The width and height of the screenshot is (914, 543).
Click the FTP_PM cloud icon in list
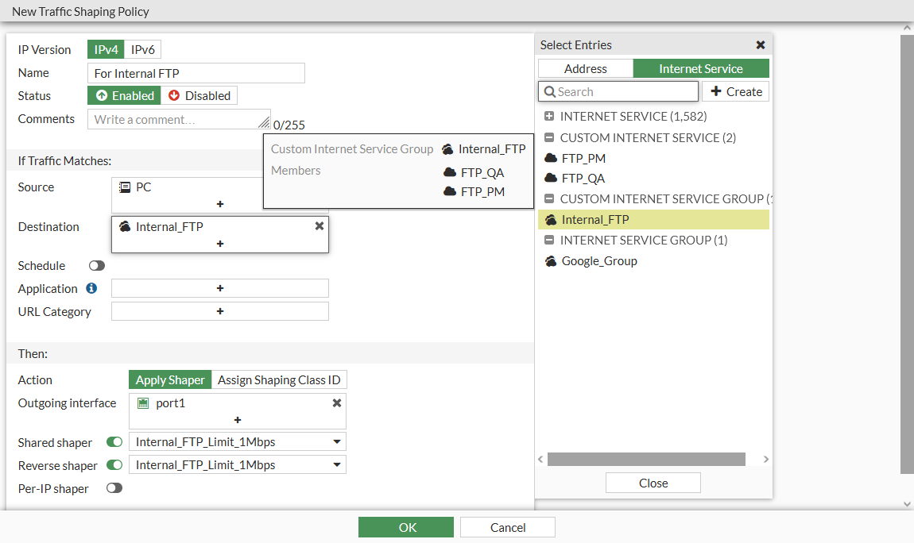(x=551, y=158)
